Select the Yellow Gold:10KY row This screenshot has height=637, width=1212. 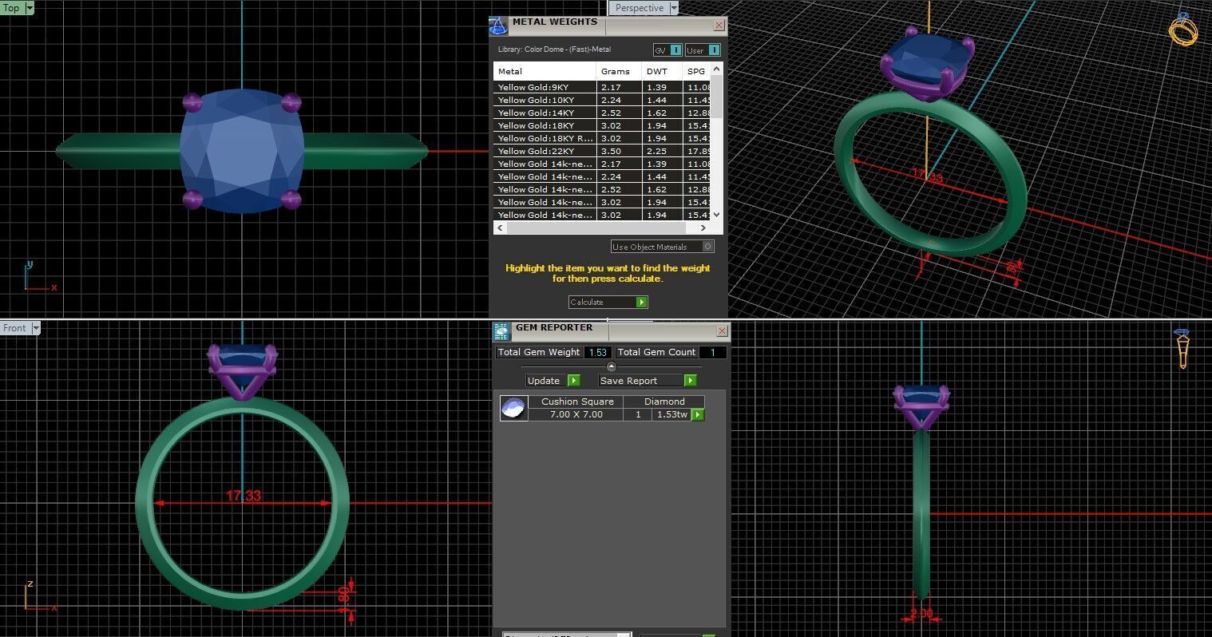(602, 100)
